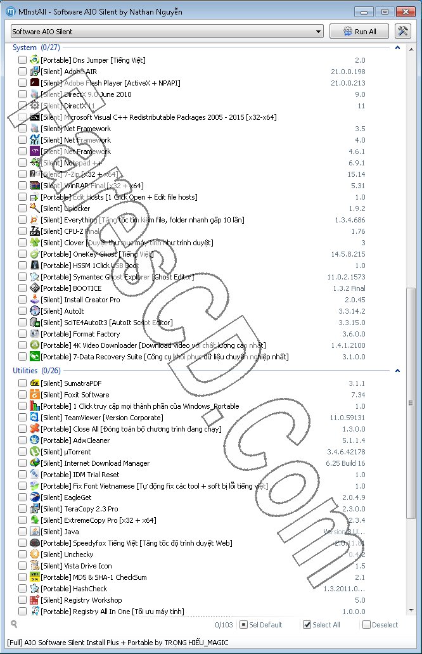Click the System (0/27) group header

(36, 48)
